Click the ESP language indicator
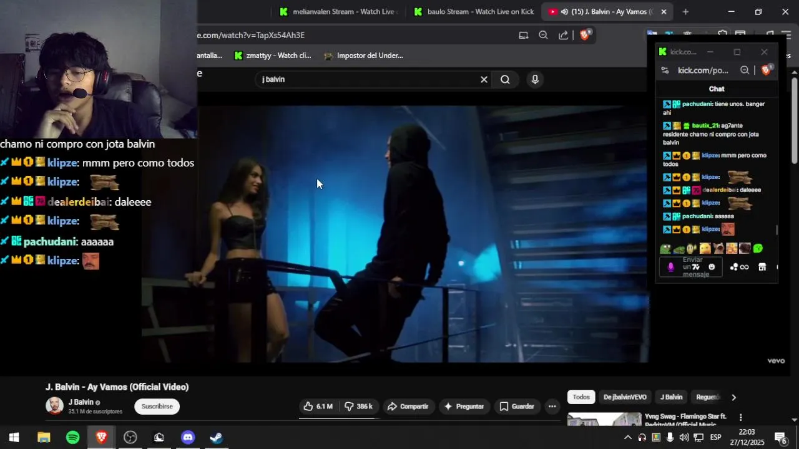The height and width of the screenshot is (449, 799). (716, 437)
